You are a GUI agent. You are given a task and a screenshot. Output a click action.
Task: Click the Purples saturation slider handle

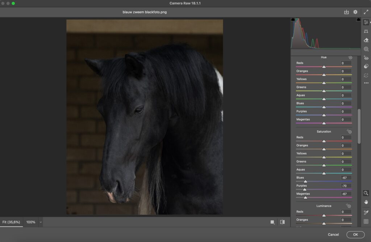[x=304, y=190]
